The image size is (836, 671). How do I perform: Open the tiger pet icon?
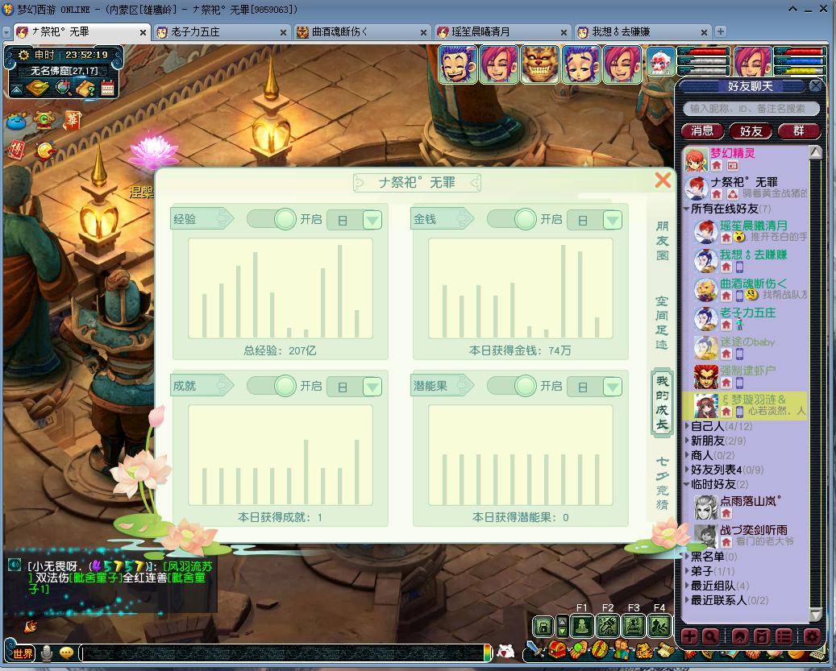[x=644, y=650]
